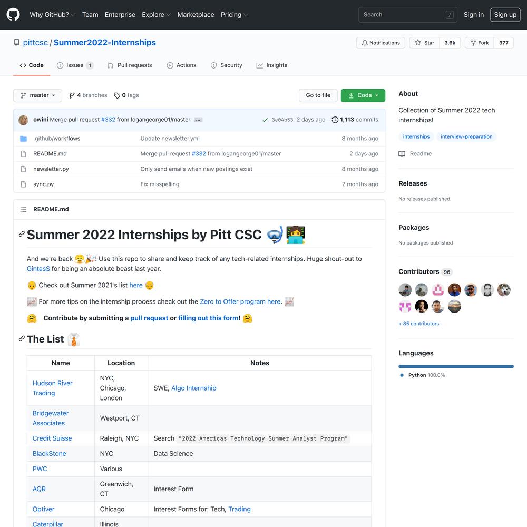Click the owini commit author avatar
The image size is (527, 527).
pyautogui.click(x=23, y=120)
